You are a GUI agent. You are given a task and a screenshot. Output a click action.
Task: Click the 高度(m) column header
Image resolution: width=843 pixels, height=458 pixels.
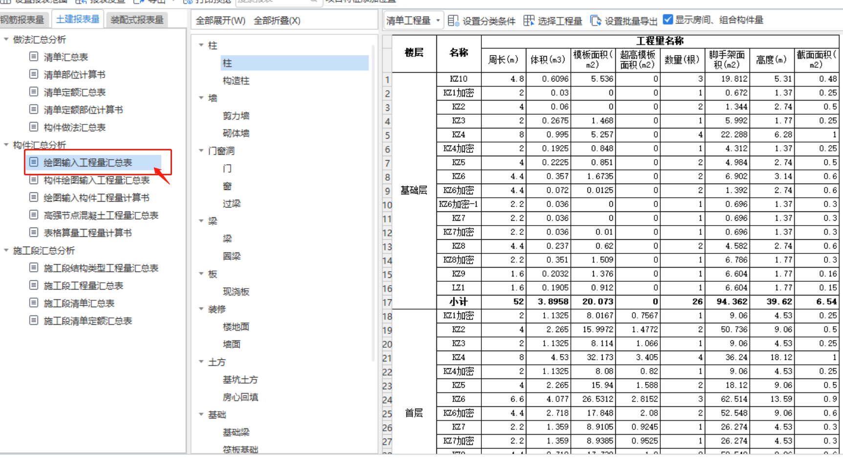coord(771,60)
